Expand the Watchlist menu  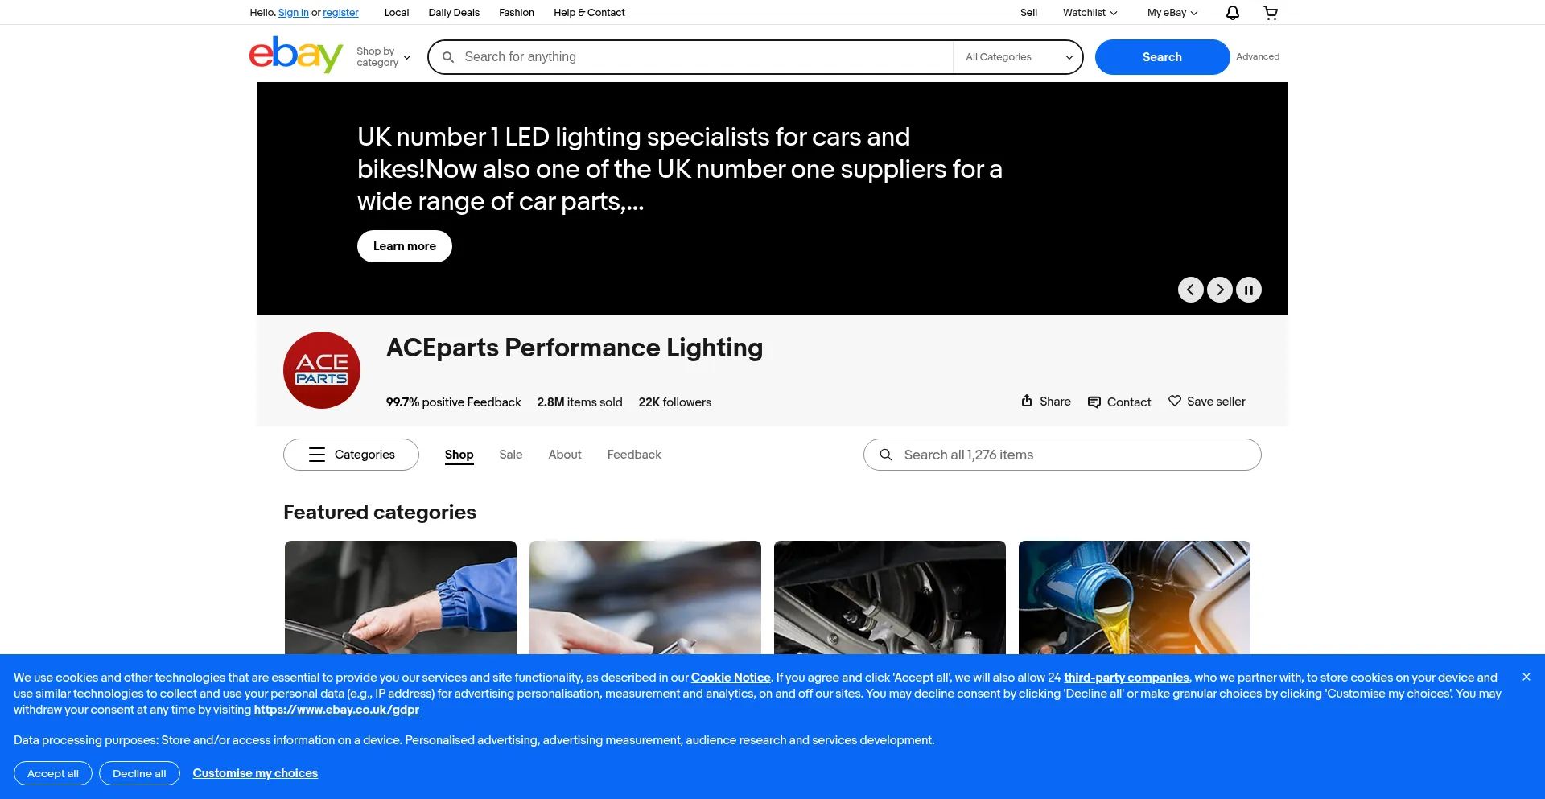pyautogui.click(x=1090, y=13)
